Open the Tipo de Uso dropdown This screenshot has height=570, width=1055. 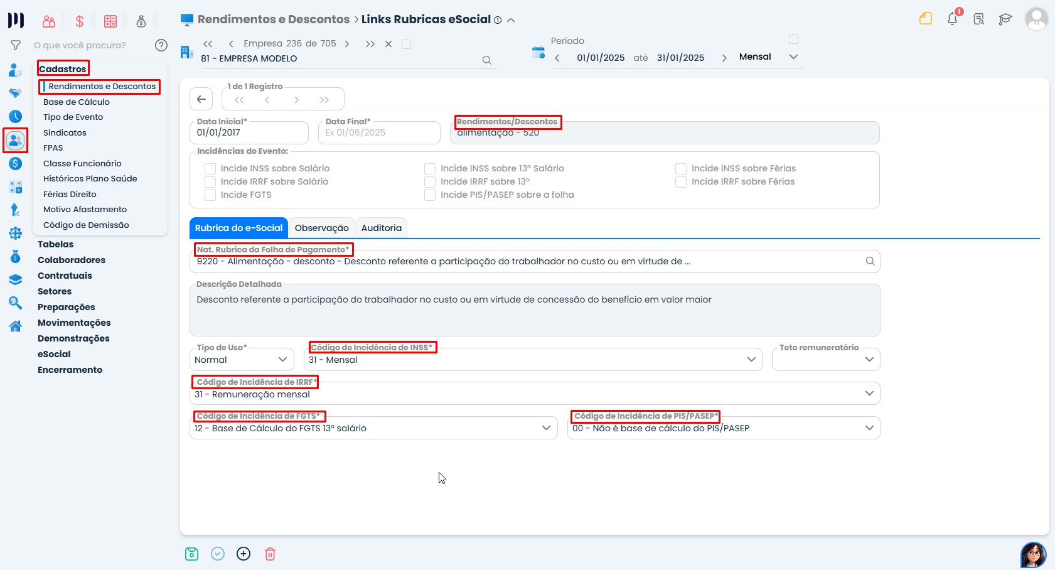242,360
